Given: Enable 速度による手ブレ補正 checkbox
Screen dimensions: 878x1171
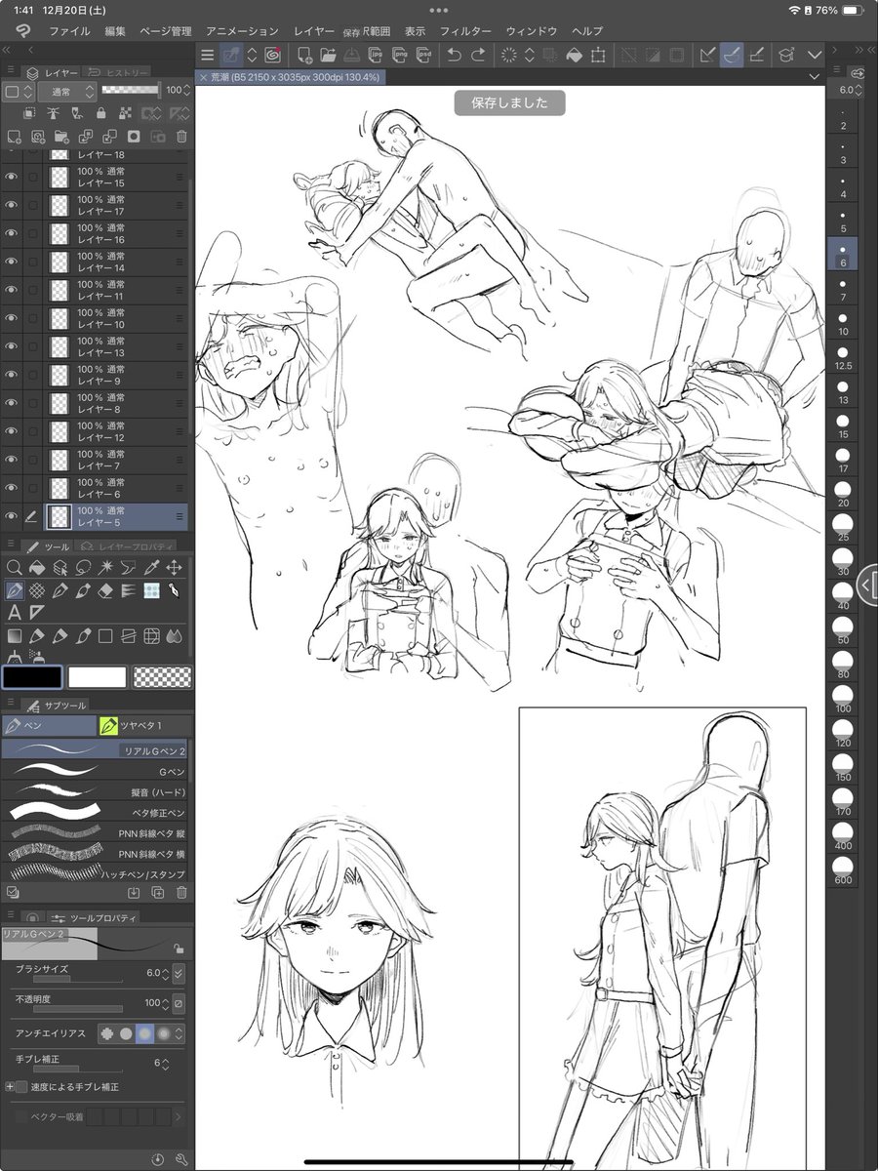Looking at the screenshot, I should pos(21,1086).
